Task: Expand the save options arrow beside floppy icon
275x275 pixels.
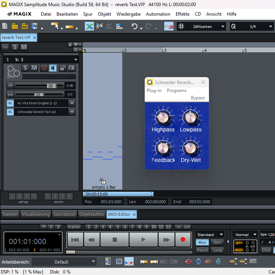Action: 42,29
